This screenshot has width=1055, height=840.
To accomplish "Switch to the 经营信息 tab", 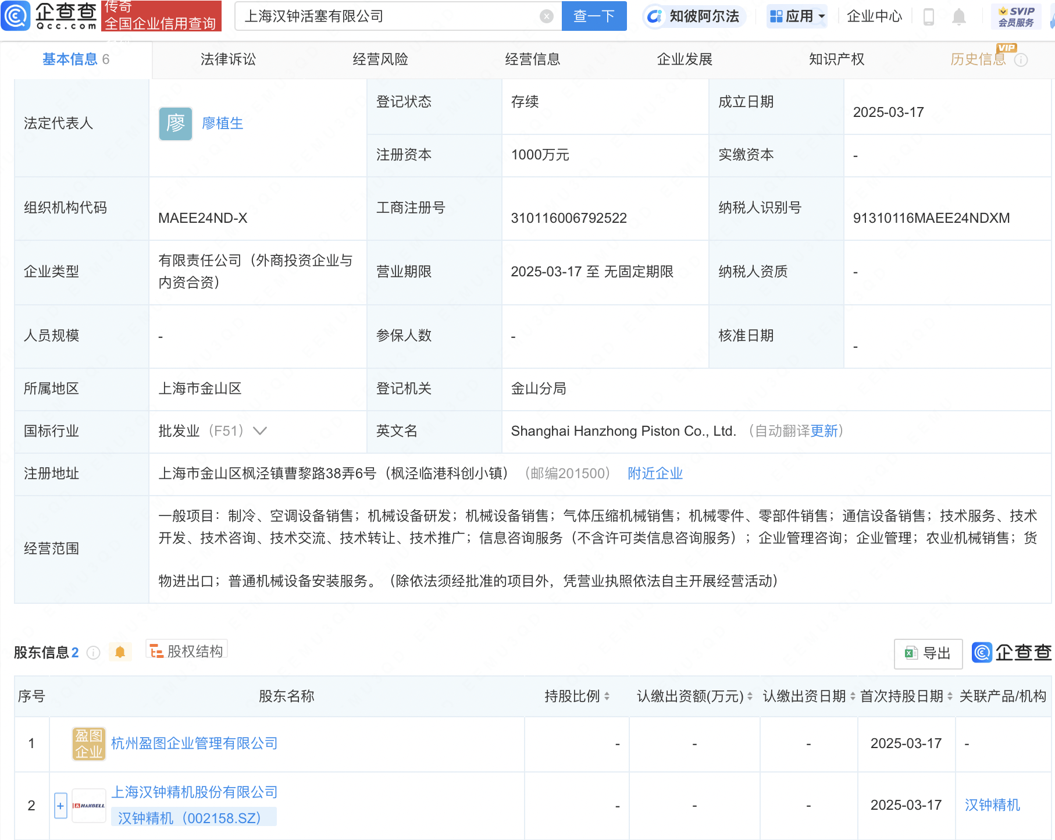I will pos(533,59).
